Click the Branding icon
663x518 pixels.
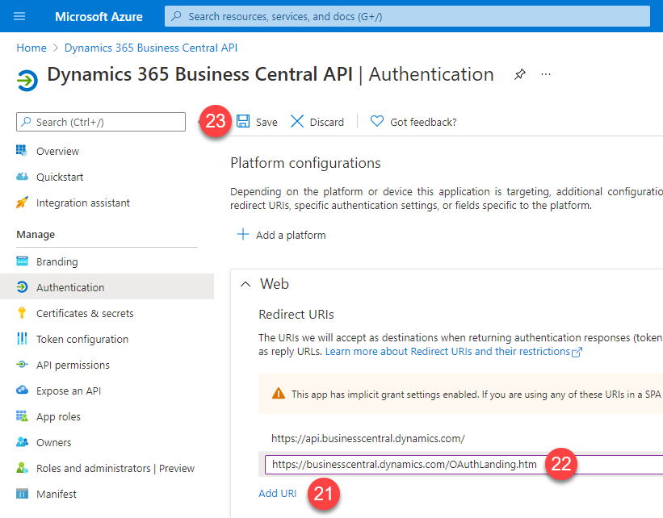pos(22,261)
